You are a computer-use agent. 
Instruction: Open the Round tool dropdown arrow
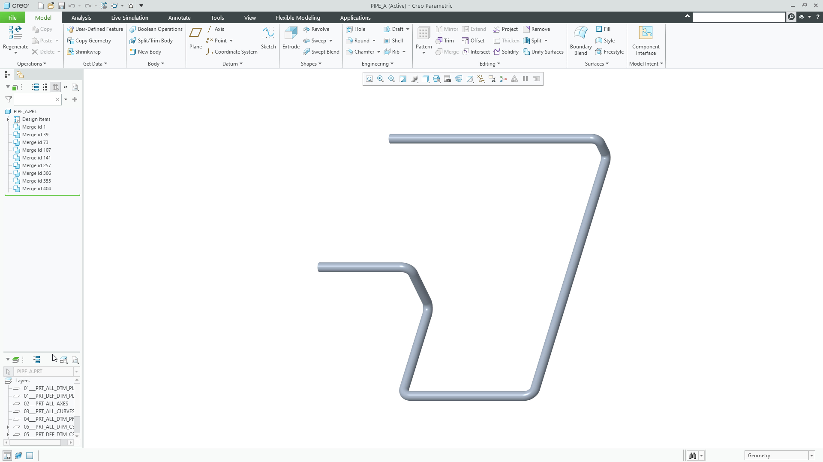pos(374,41)
